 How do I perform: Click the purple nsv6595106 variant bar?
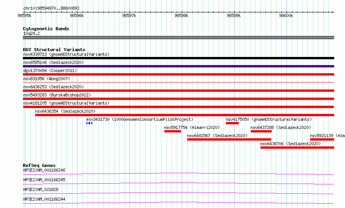(x=178, y=66)
